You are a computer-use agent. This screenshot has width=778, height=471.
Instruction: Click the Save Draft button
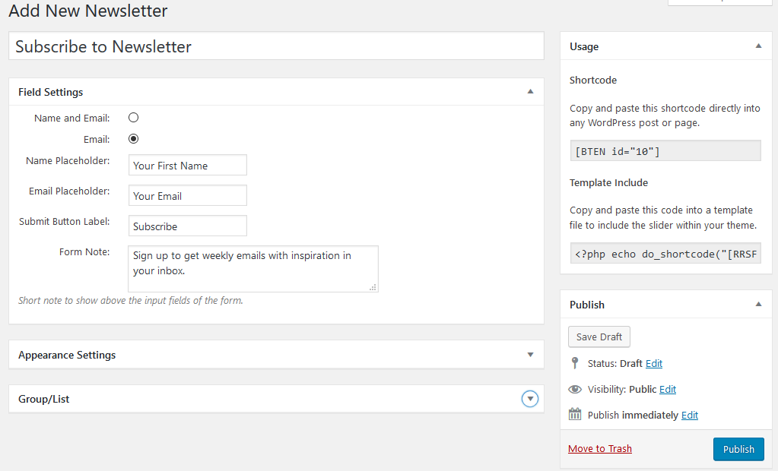pyautogui.click(x=599, y=337)
